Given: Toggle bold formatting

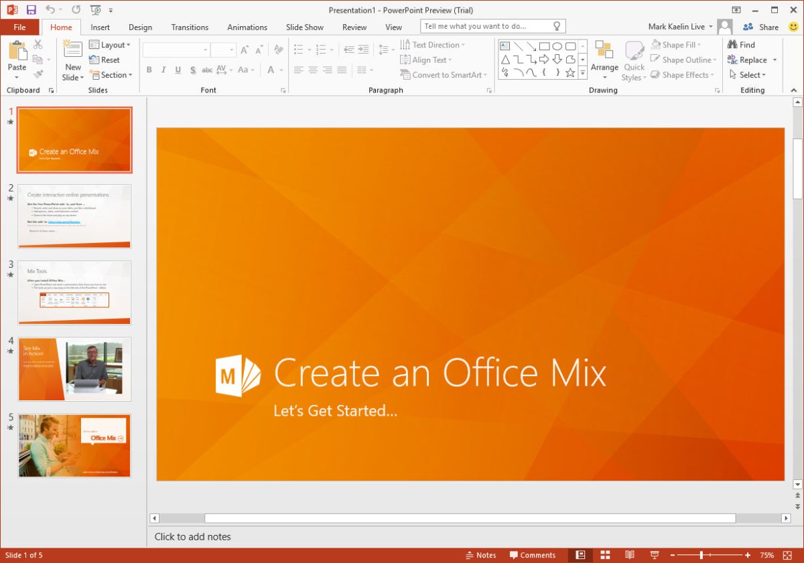Looking at the screenshot, I should (x=149, y=70).
